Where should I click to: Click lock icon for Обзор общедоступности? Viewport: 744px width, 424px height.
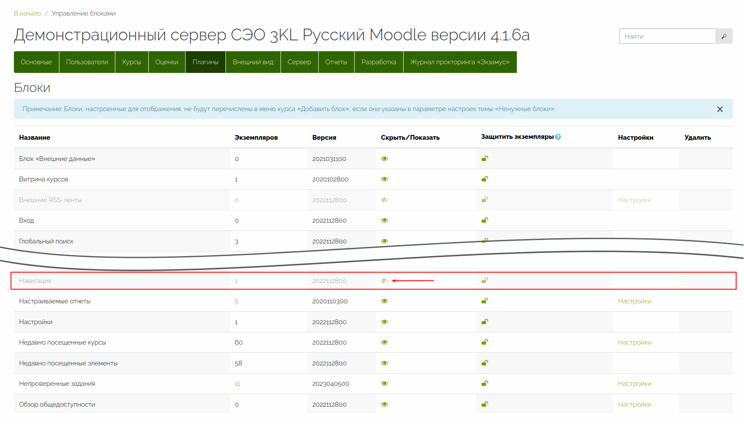485,404
